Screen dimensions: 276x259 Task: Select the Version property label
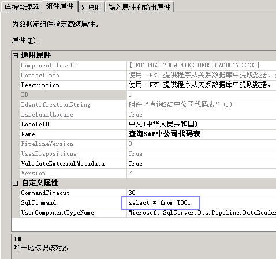[x=33, y=173]
